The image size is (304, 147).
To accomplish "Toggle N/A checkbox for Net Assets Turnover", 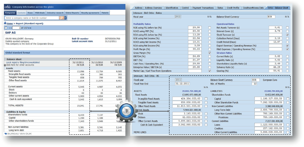I will point(287,28).
